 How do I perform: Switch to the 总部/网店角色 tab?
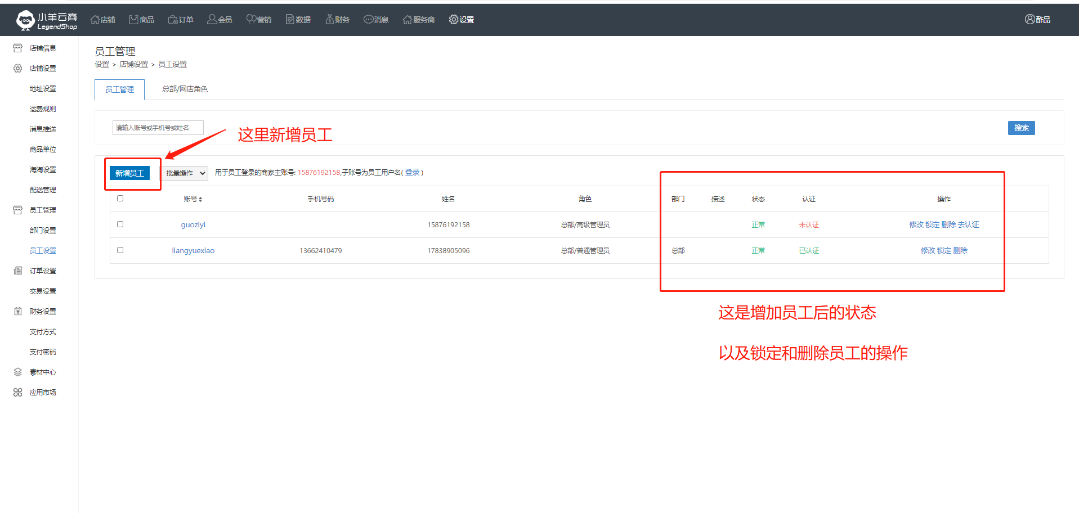185,89
